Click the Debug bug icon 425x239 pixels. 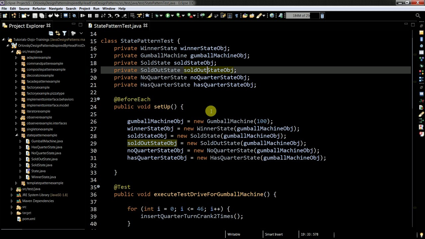point(156,16)
